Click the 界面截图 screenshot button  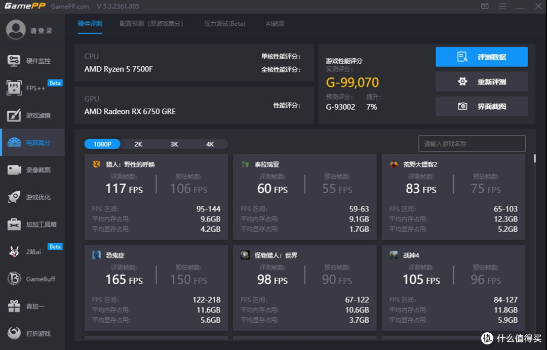tap(482, 106)
